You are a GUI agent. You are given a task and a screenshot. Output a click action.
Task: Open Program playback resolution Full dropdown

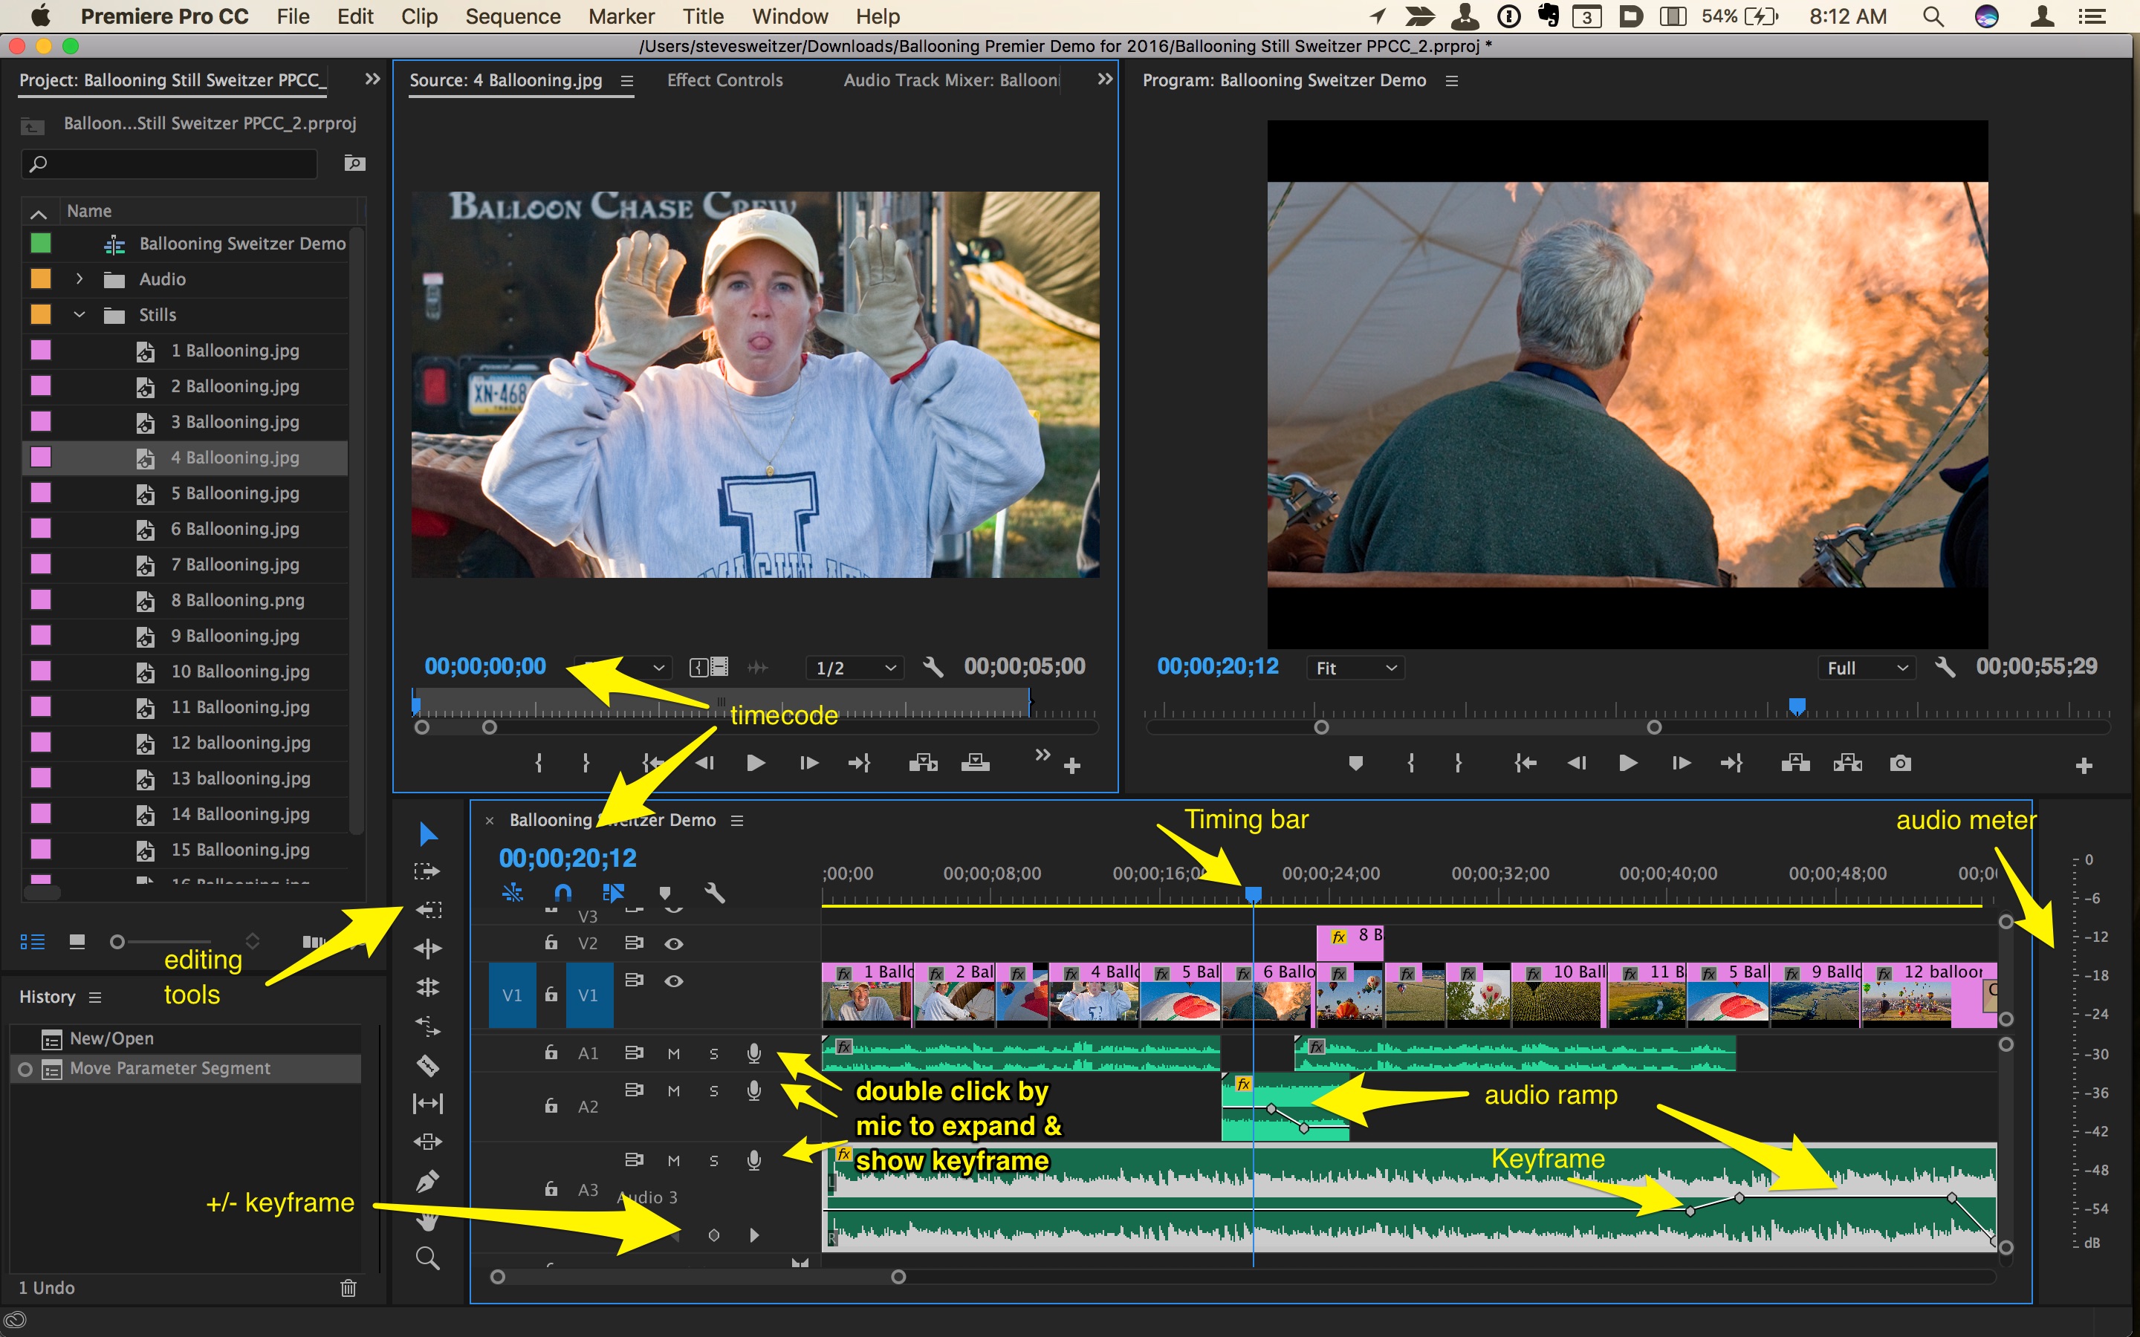tap(1867, 668)
